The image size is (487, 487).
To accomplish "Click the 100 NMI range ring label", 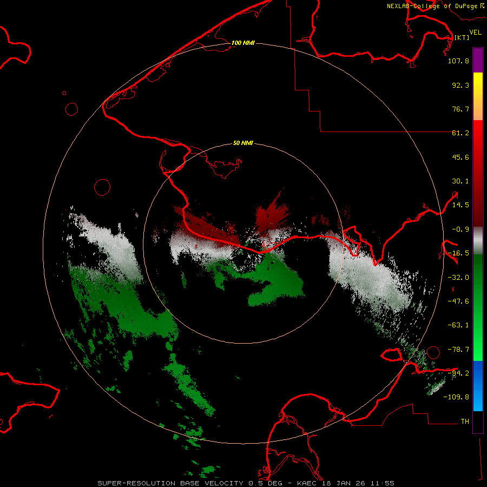I will click(x=243, y=43).
